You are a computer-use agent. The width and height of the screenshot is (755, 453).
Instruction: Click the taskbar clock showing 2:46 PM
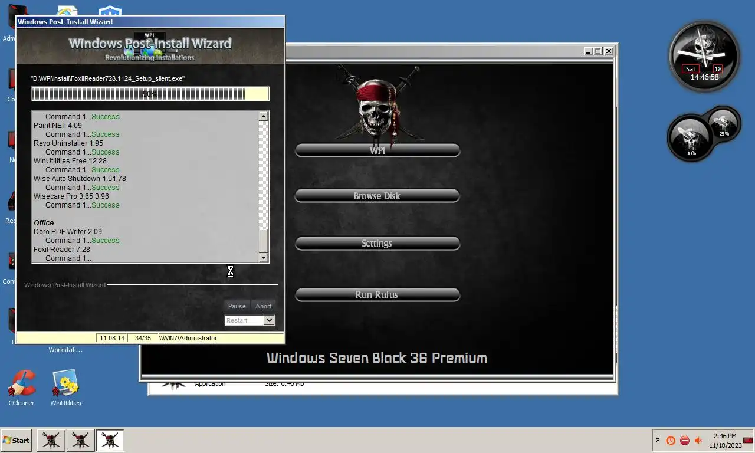click(724, 441)
